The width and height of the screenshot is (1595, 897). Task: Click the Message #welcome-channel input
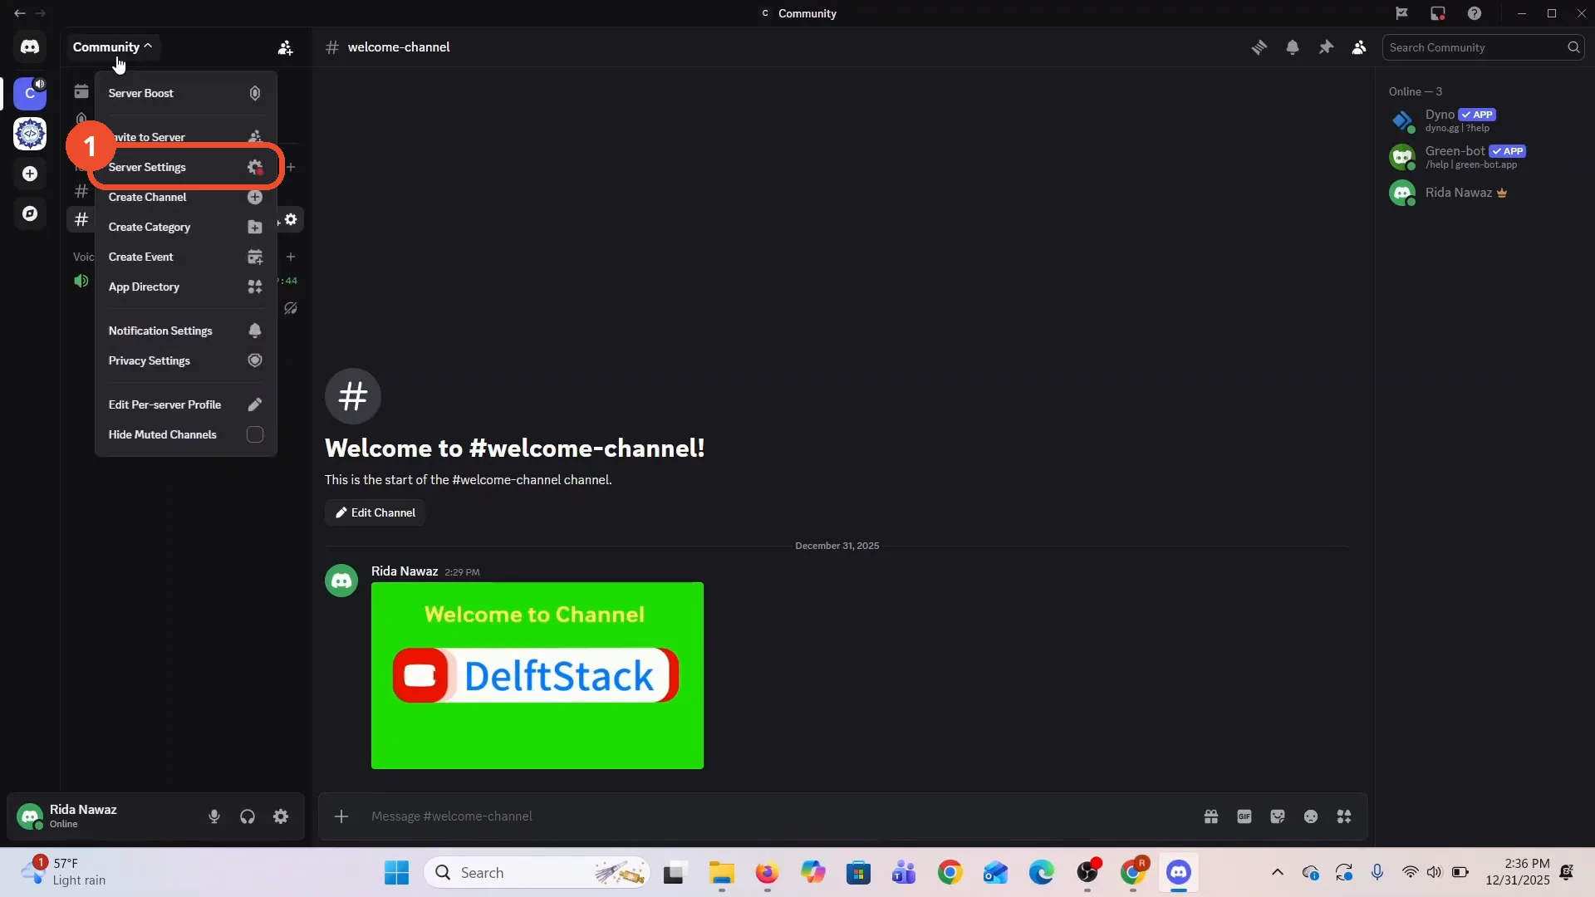[x=773, y=816]
